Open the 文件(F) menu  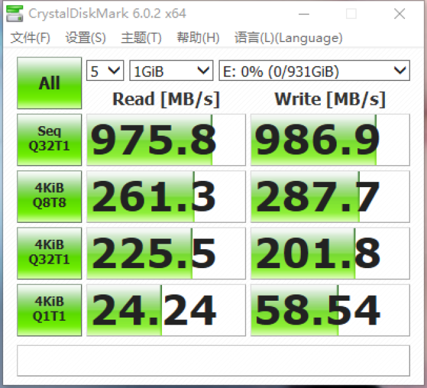pos(30,38)
